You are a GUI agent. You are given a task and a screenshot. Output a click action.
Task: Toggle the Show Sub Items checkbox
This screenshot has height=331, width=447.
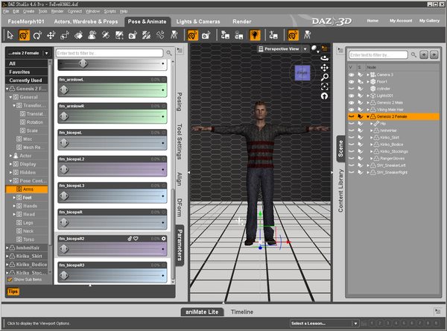10,279
